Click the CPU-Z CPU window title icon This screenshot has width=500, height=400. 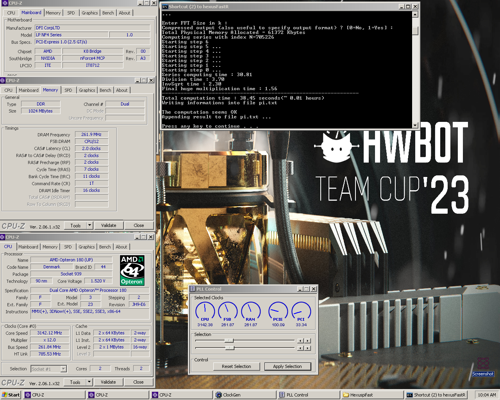point(3,237)
